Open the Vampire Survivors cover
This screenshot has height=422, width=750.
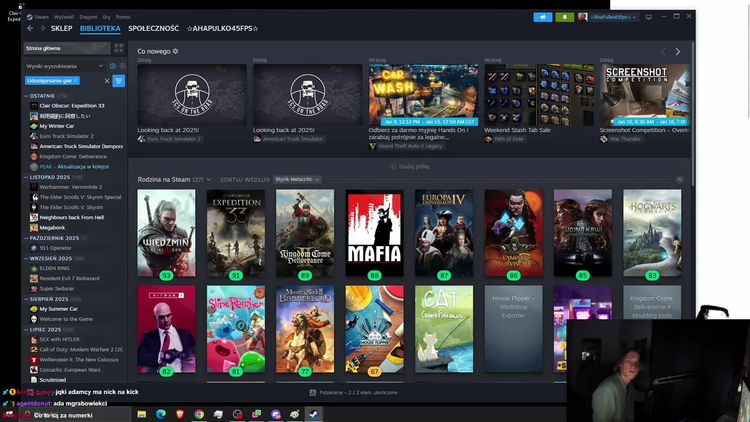pyautogui.click(x=513, y=233)
